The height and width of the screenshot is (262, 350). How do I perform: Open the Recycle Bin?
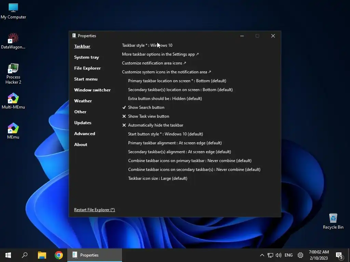pyautogui.click(x=333, y=221)
